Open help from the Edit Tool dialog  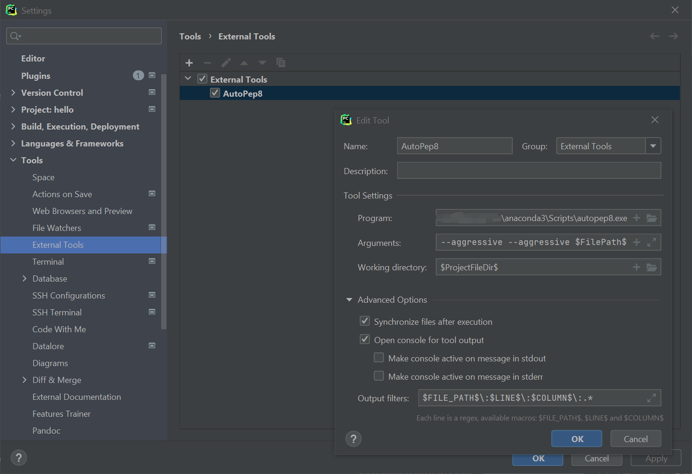[x=354, y=439]
